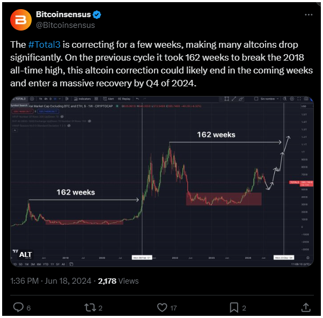
Task: Open the share tweet icon
Action: [306, 307]
